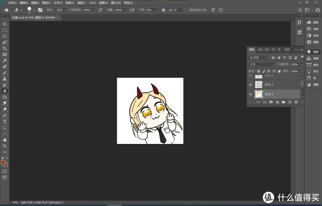Open the search magnifier at top right
322x206 pixels.
(x=300, y=10)
